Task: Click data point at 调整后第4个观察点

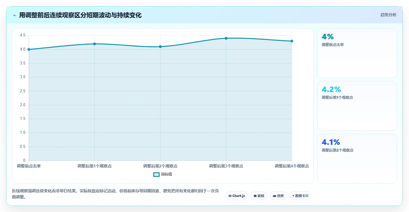Action: click(292, 41)
